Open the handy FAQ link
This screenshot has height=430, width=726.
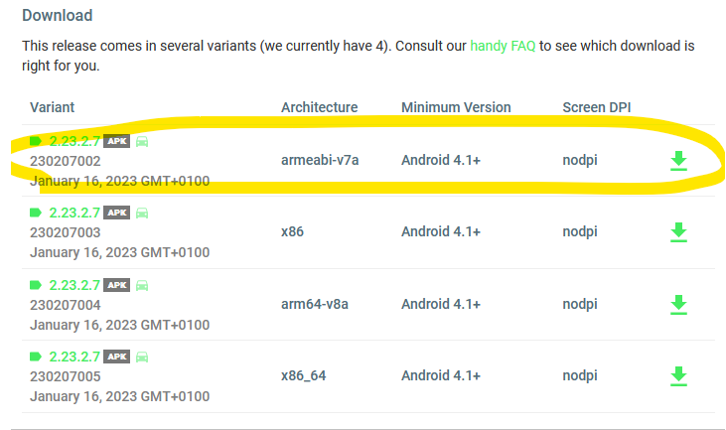click(x=503, y=46)
